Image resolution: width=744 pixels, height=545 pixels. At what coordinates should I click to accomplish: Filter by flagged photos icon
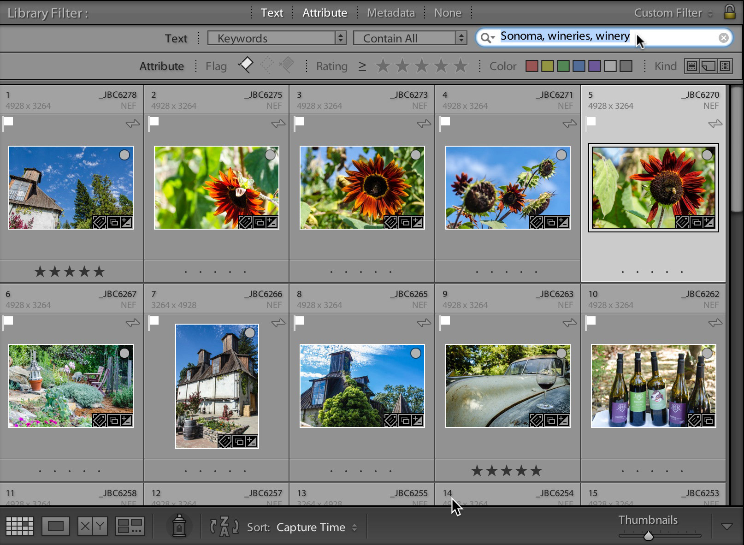[245, 65]
